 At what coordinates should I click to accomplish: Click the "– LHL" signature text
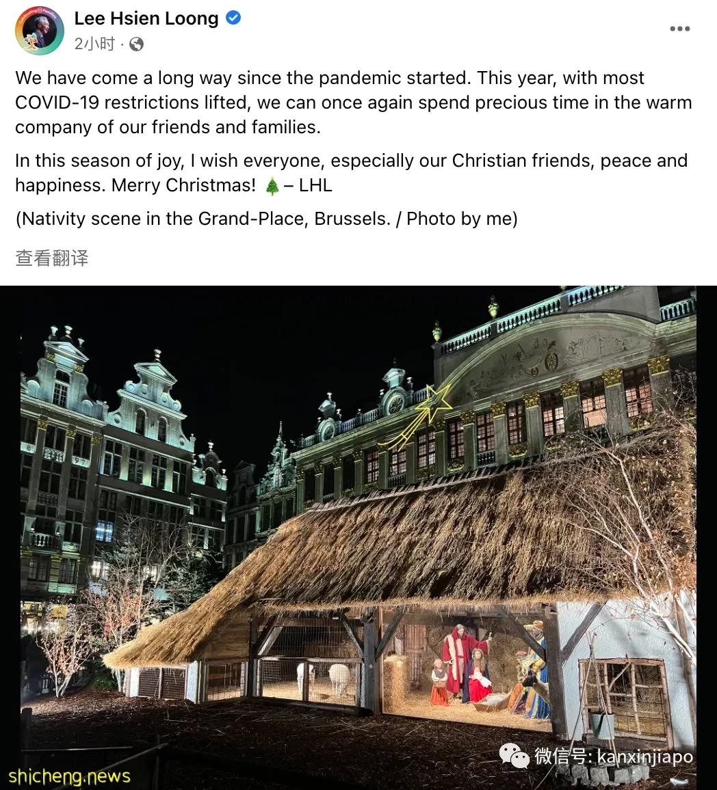click(308, 185)
